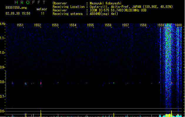Screen dimensions: 185x117
Task: Click the 0.8 kHz axis label
Action: (x=3, y=82)
